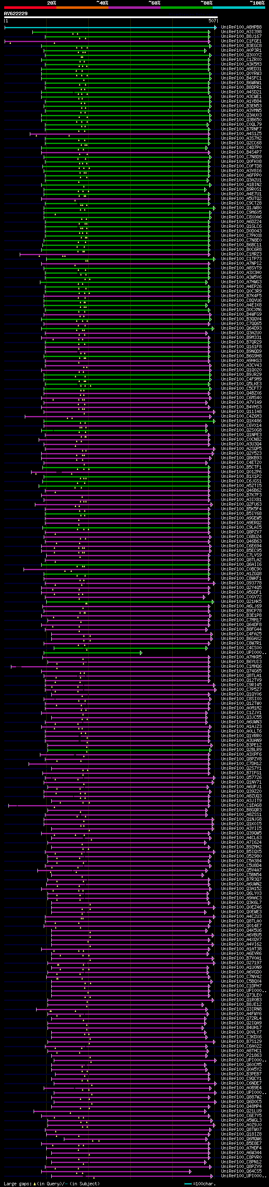This screenshot has height=1187, width=269.
Task: Click the cyan alignment bar for UniRef100_A8HPB8
Action: [111, 28]
